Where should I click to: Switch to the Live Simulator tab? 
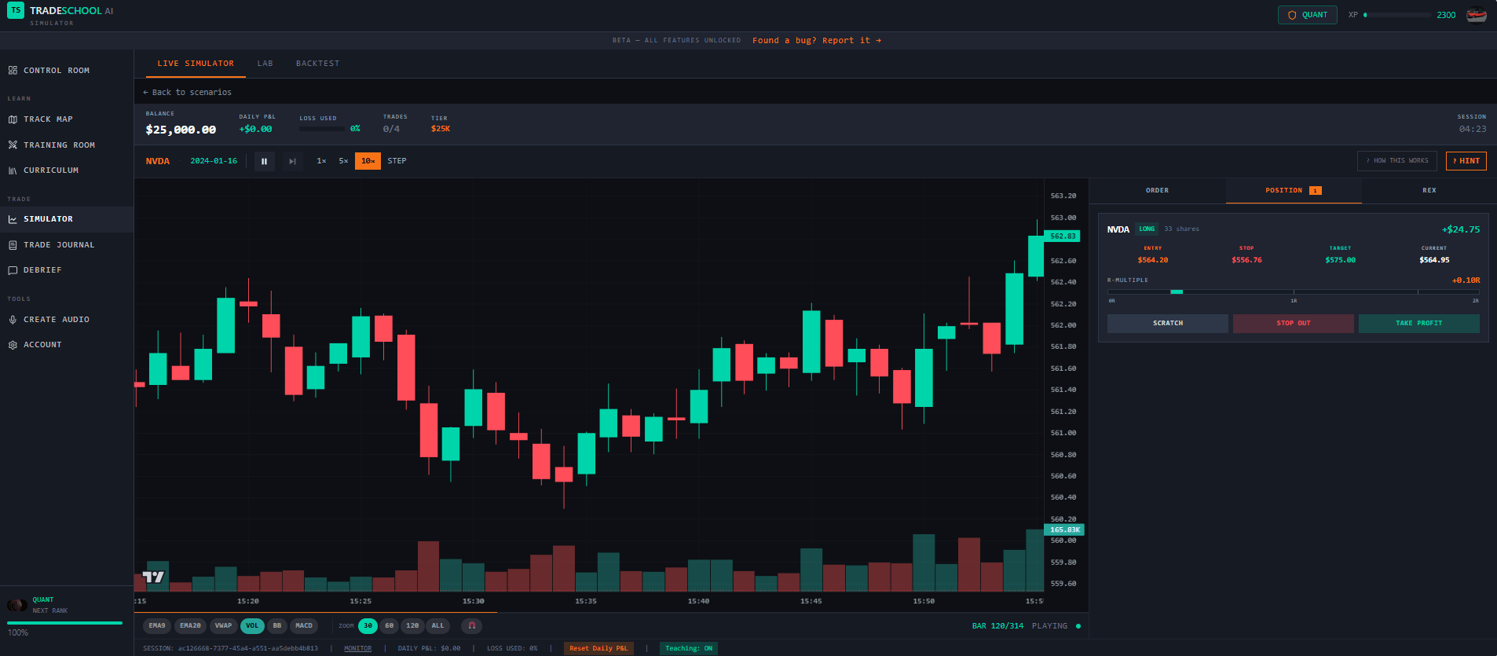click(x=196, y=64)
